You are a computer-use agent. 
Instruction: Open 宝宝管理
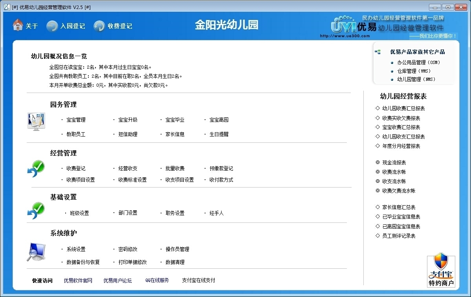click(x=76, y=120)
